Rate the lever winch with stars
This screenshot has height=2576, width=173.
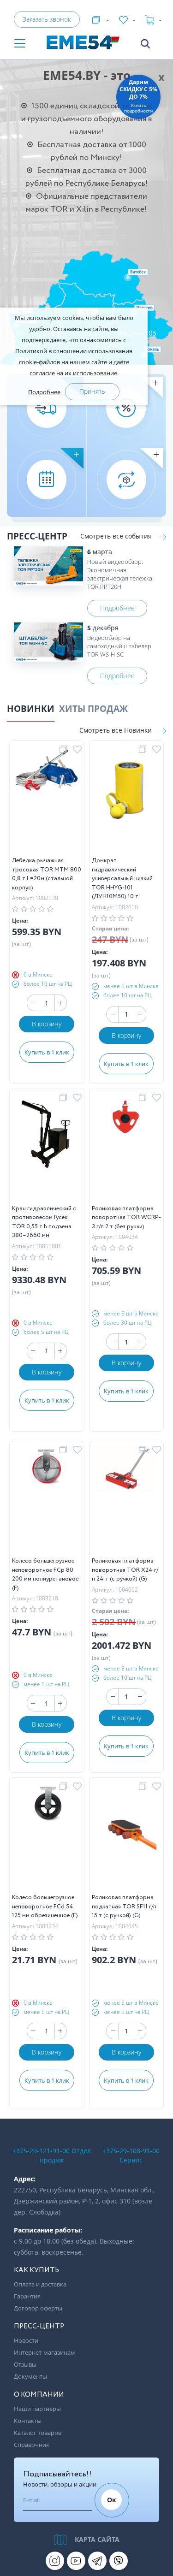pos(33,908)
